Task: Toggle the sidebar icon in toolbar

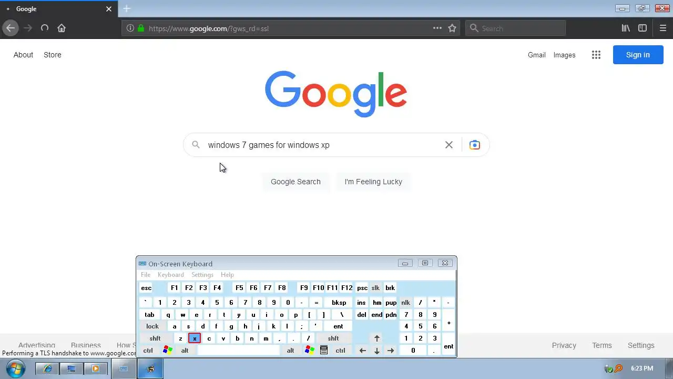Action: 643,28
